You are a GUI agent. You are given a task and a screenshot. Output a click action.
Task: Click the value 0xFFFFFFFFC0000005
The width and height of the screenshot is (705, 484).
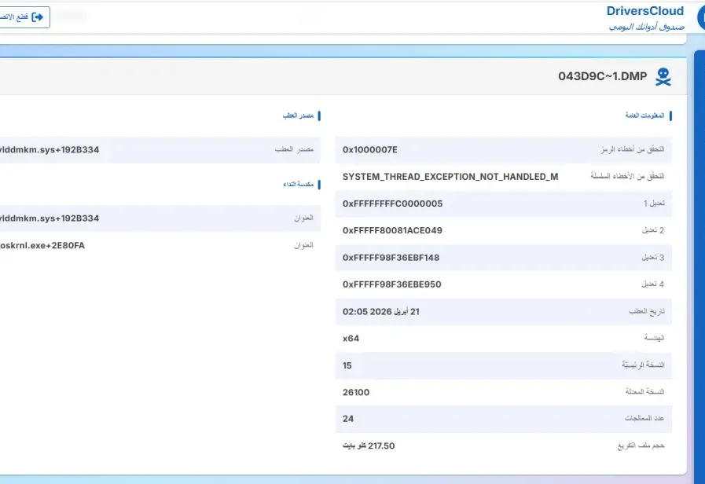[x=392, y=203]
